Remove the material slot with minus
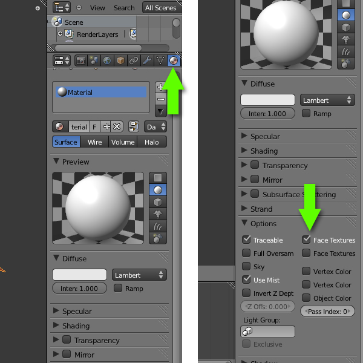Screen dimensions: 363x363 (x=160, y=99)
